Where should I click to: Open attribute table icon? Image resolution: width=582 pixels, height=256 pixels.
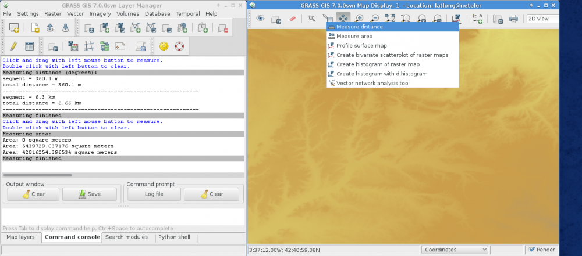pyautogui.click(x=29, y=46)
